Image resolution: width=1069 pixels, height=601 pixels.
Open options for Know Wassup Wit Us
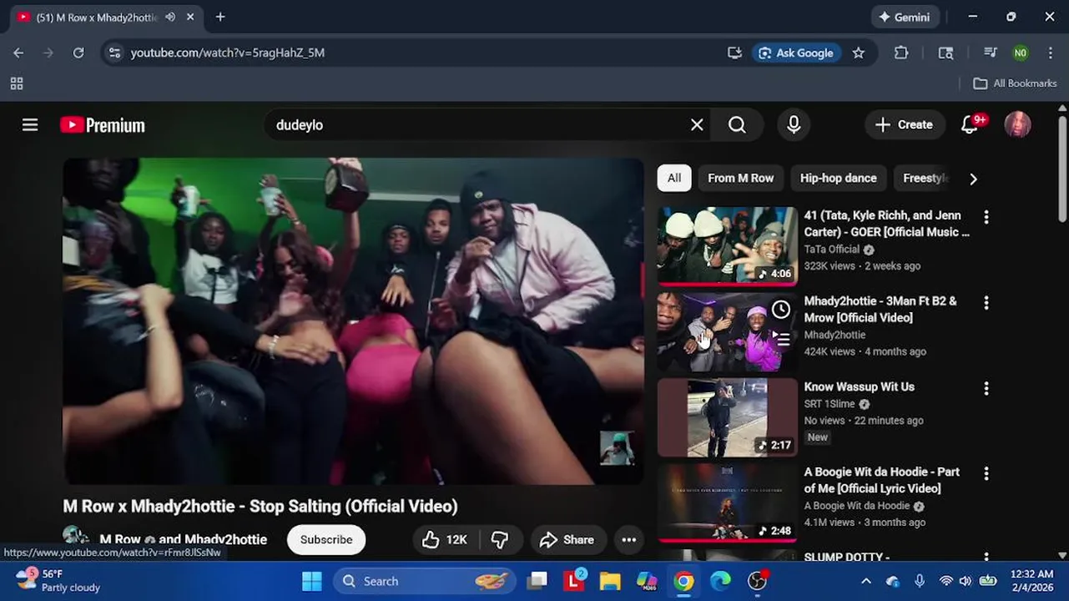pos(986,388)
